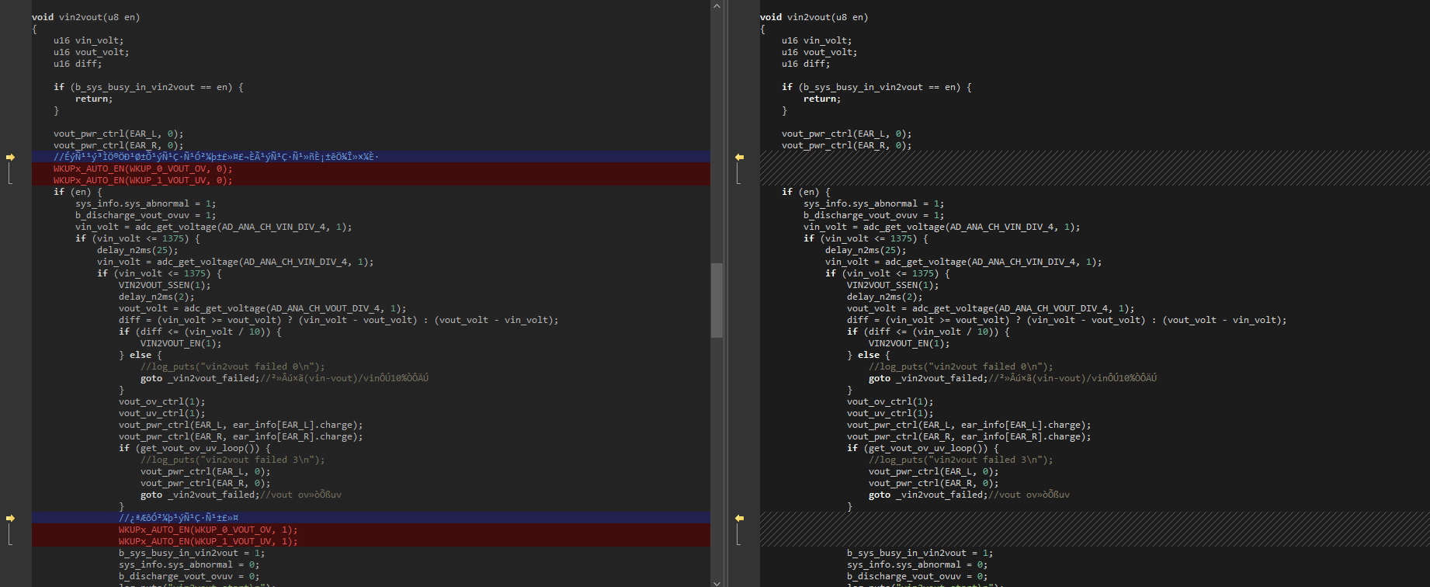Click 'VIN2VOUT_SSEN(1);' in the left pane

[x=165, y=285]
